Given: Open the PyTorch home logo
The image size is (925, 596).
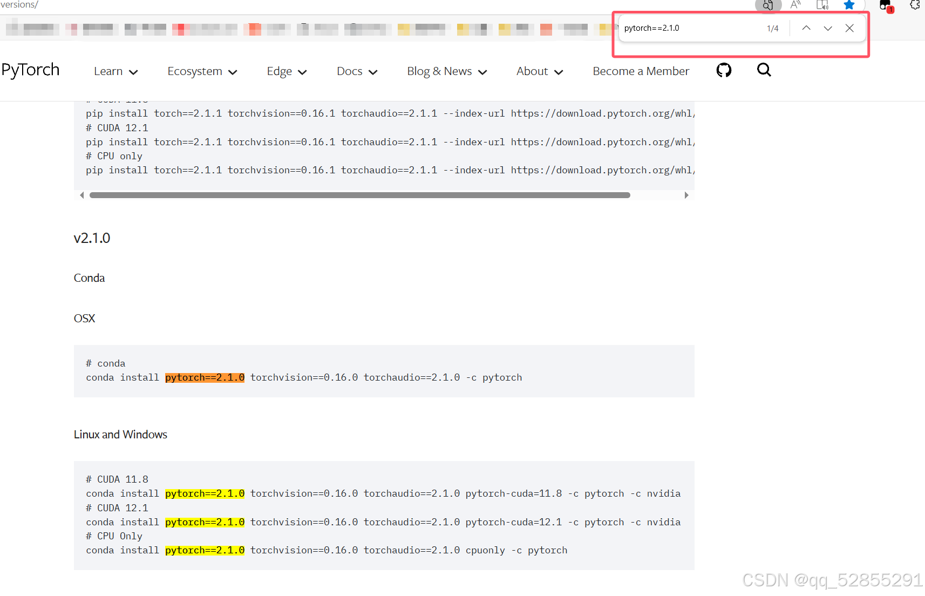Looking at the screenshot, I should point(30,70).
